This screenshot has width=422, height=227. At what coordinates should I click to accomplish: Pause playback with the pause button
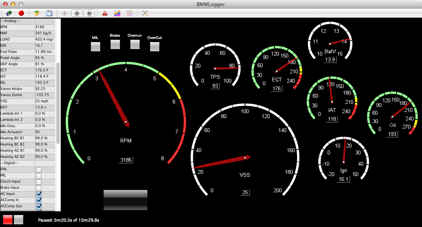(x=89, y=13)
